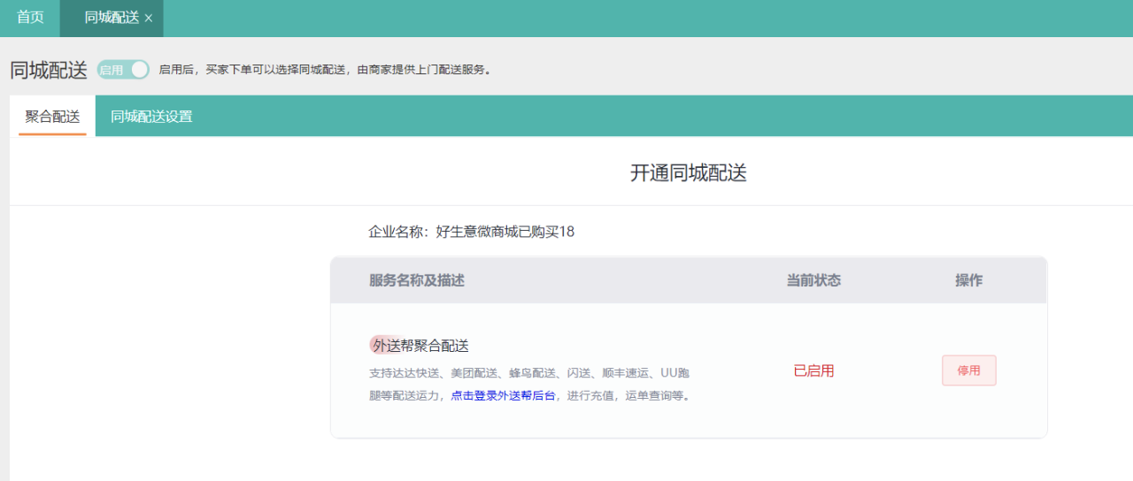Toggle the 同城配送 启用 switch

pos(124,70)
